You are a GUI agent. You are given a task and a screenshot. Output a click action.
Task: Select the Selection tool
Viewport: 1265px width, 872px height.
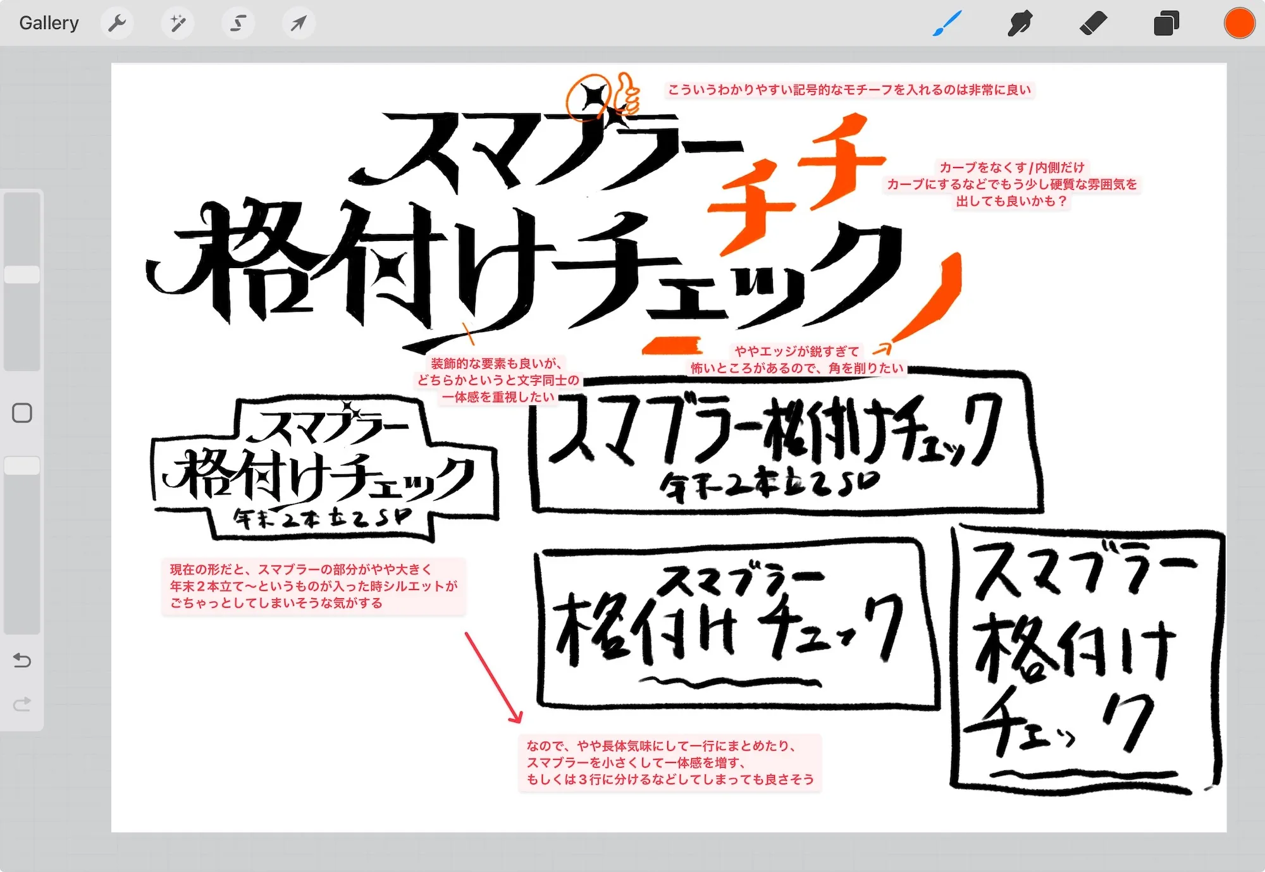pyautogui.click(x=238, y=23)
